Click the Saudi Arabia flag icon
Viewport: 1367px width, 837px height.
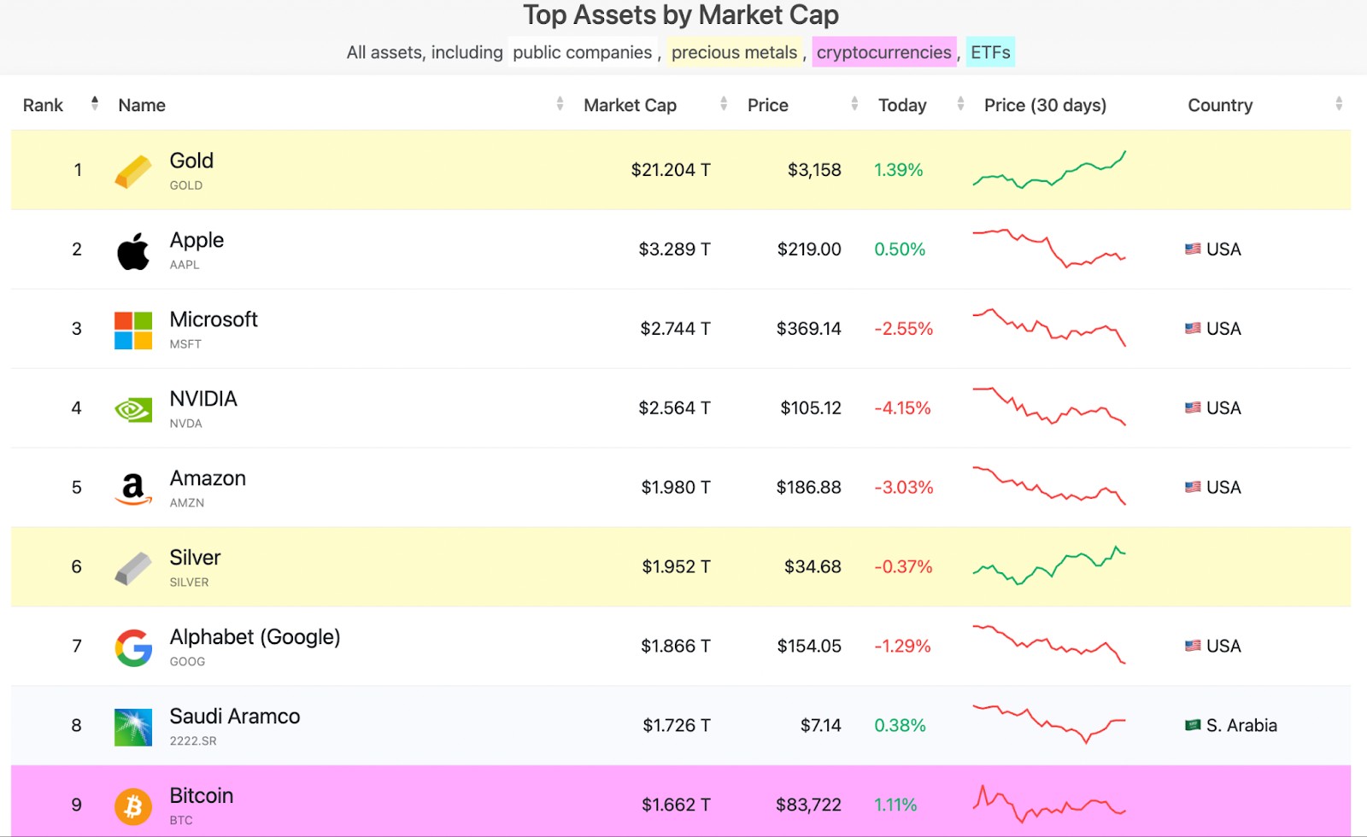(x=1193, y=726)
